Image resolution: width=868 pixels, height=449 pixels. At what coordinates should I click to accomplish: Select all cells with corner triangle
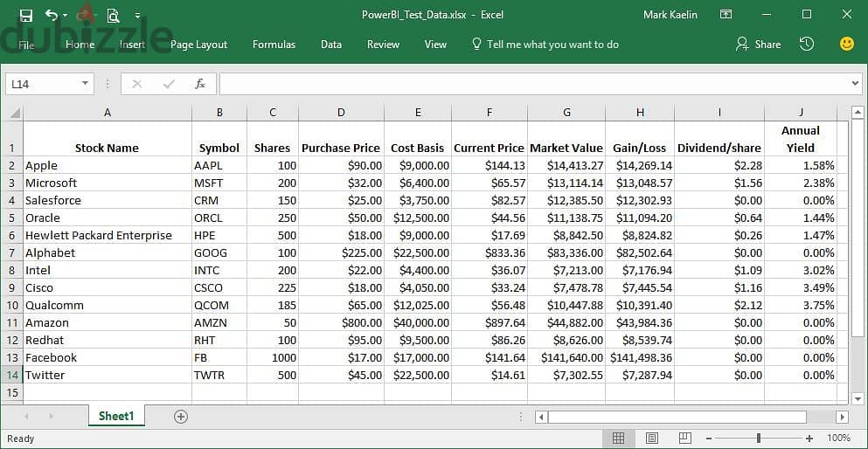tap(14, 113)
